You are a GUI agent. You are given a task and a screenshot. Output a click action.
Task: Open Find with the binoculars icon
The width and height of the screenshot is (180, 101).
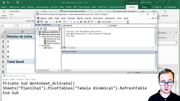60,22
